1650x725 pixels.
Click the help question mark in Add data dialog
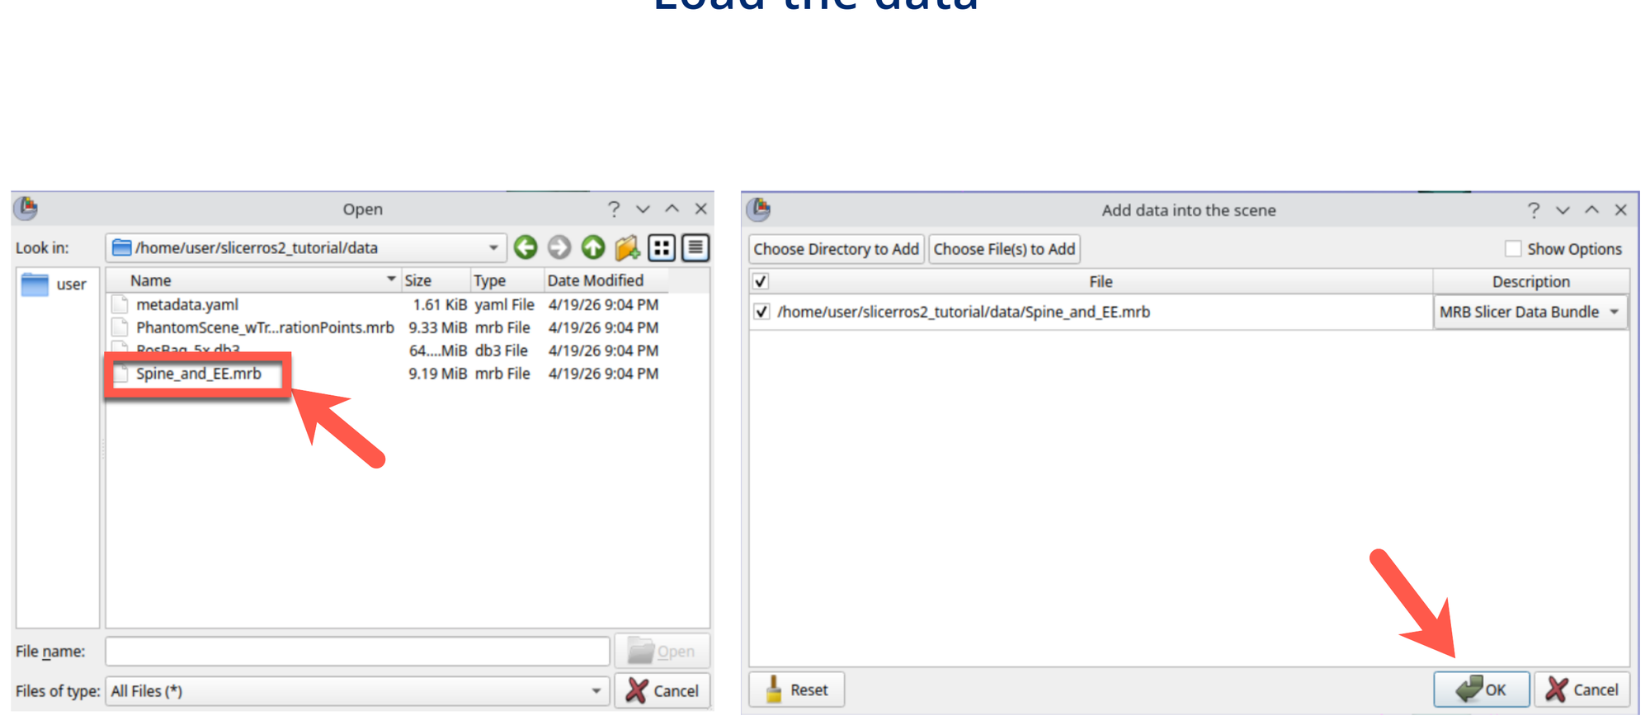(x=1533, y=210)
